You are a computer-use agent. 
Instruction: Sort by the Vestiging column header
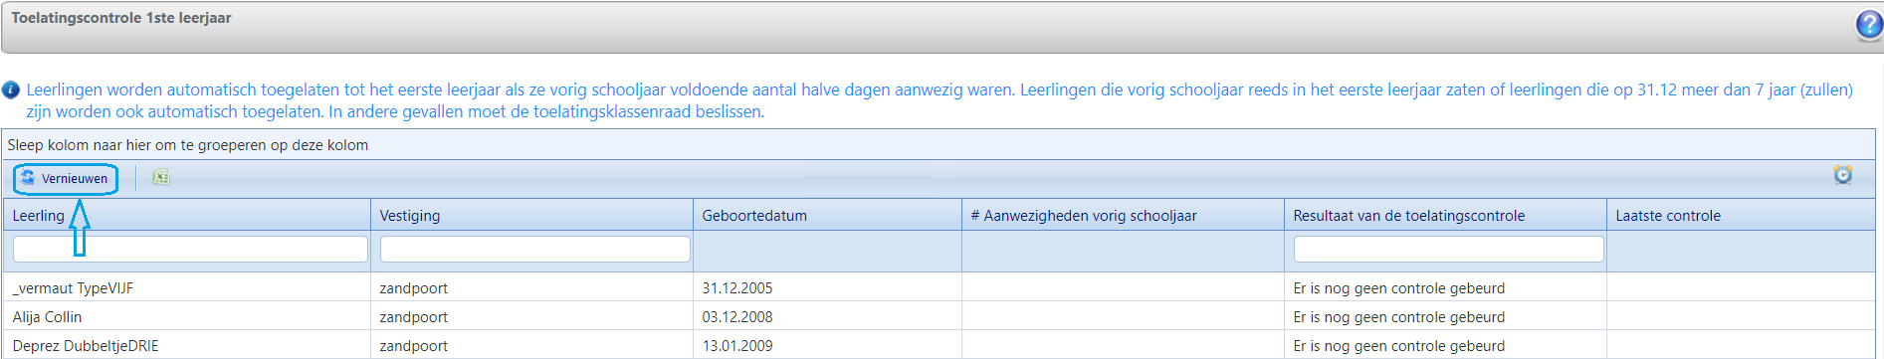(x=409, y=216)
